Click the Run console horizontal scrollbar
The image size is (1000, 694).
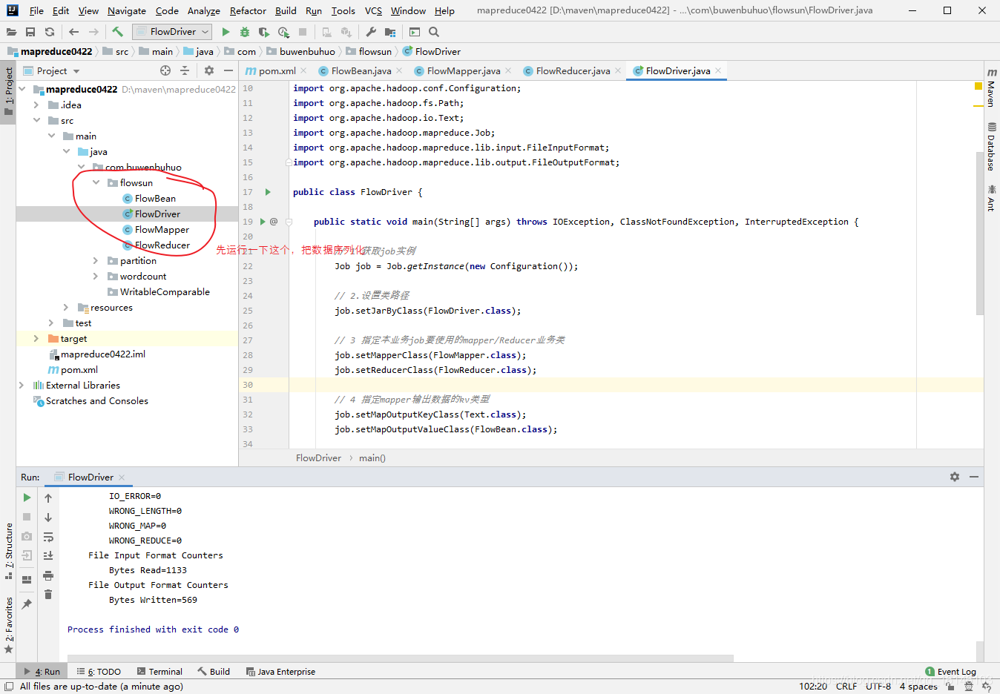tap(401, 658)
